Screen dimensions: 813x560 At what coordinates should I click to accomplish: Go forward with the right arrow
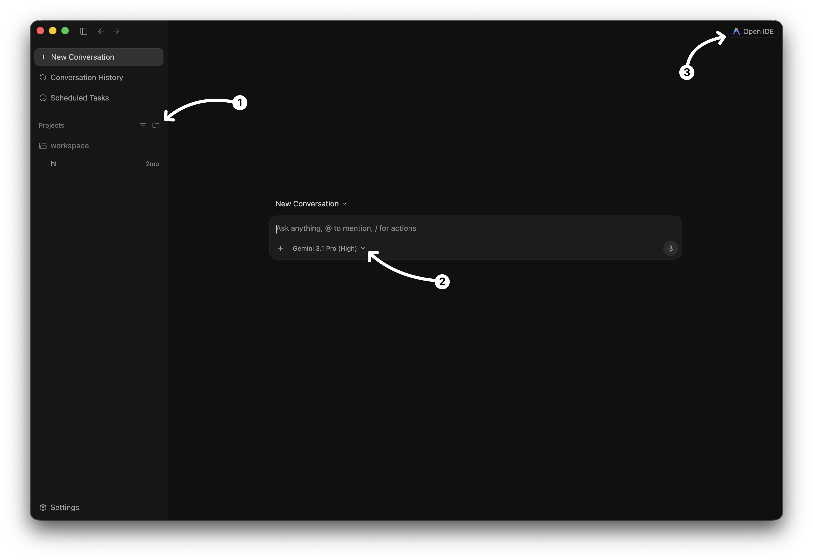pos(116,31)
